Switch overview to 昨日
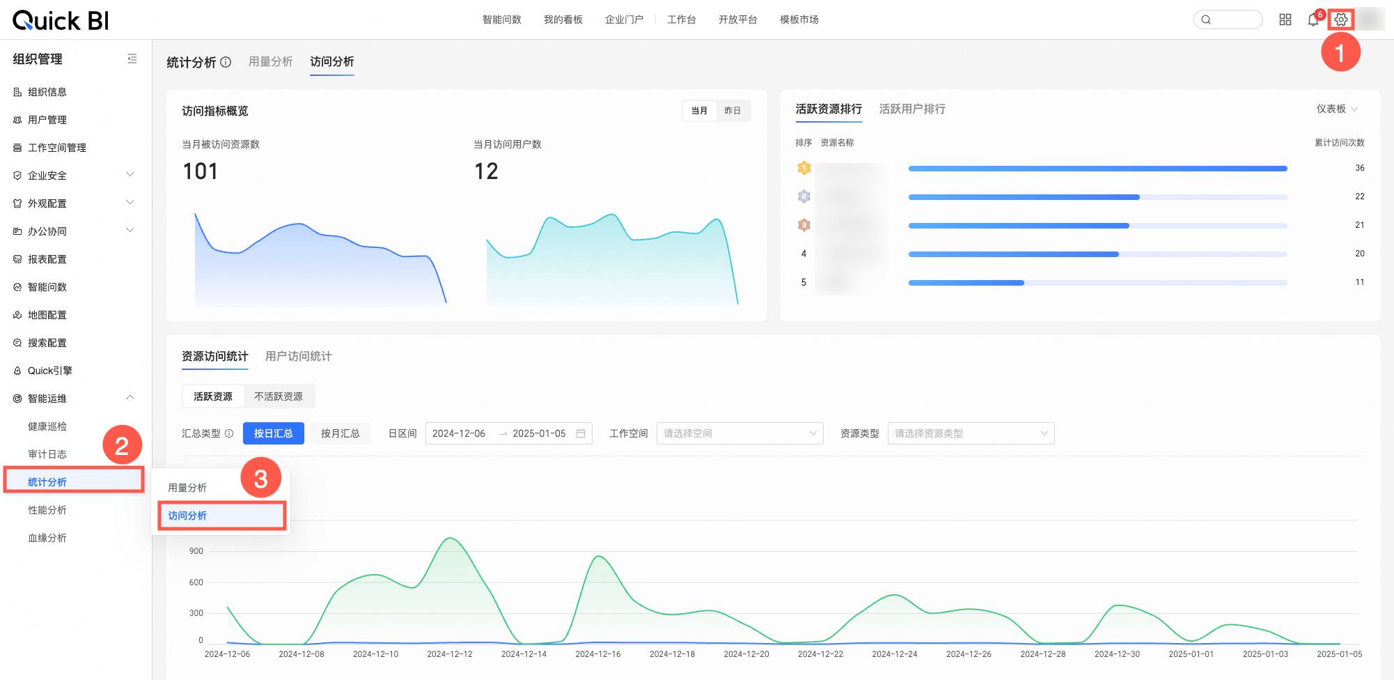 pyautogui.click(x=733, y=111)
